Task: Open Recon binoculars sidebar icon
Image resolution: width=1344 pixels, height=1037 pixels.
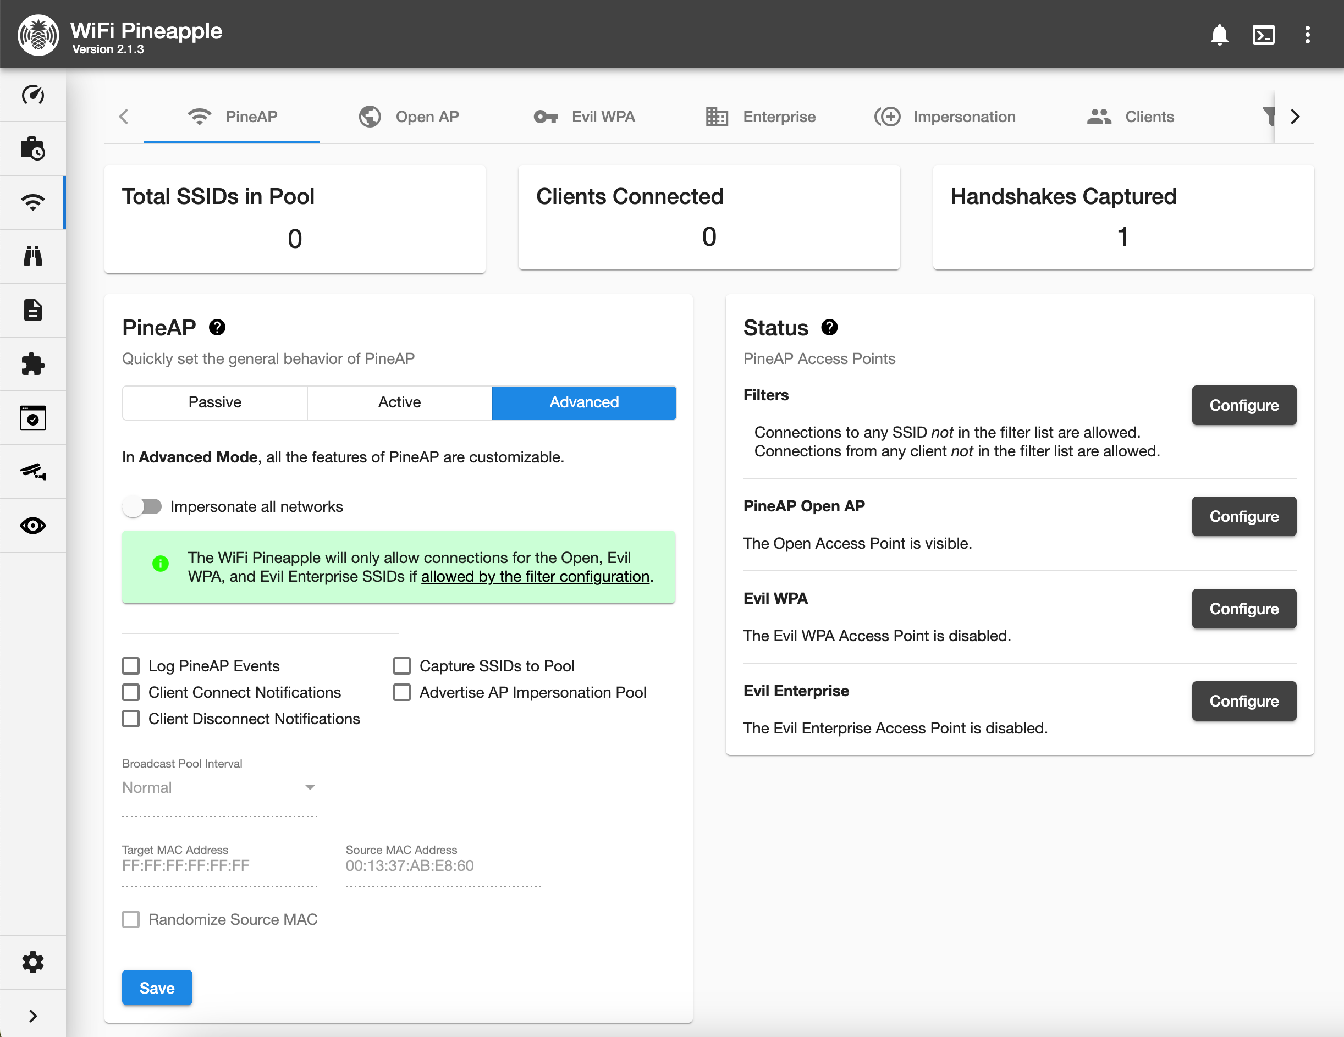Action: [x=32, y=256]
